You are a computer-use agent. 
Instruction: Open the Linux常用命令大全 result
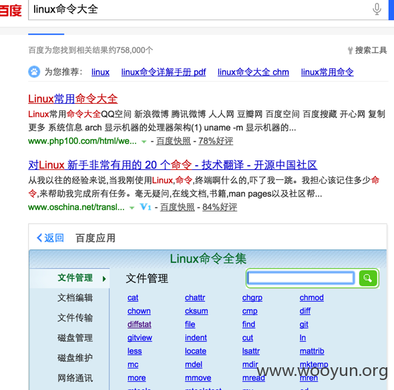pyautogui.click(x=73, y=99)
